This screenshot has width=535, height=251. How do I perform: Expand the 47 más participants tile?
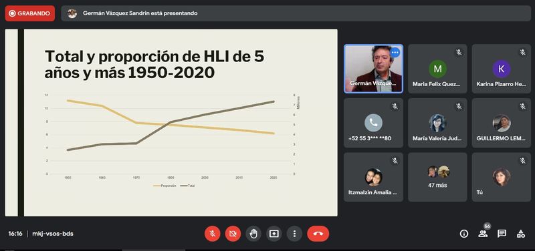coord(437,177)
